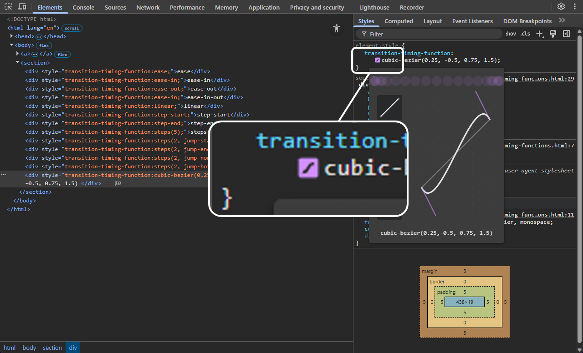Open DevTools settings gear
The width and height of the screenshot is (583, 353).
click(561, 7)
